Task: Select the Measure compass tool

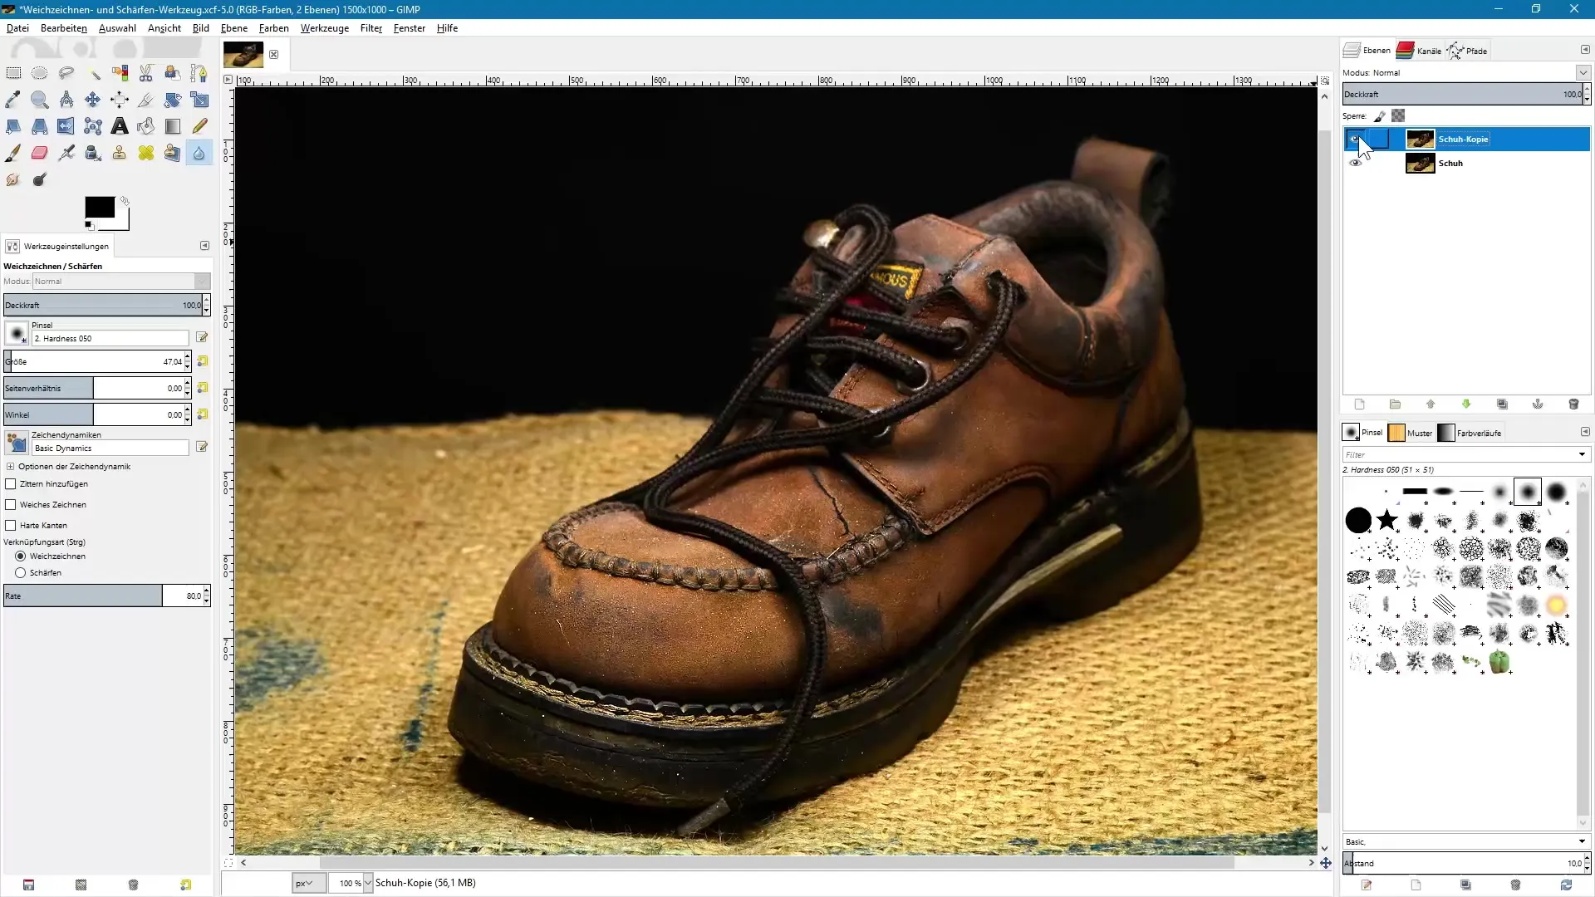Action: click(66, 100)
